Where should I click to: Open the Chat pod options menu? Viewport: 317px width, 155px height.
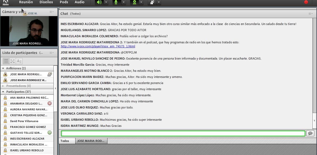click(311, 14)
